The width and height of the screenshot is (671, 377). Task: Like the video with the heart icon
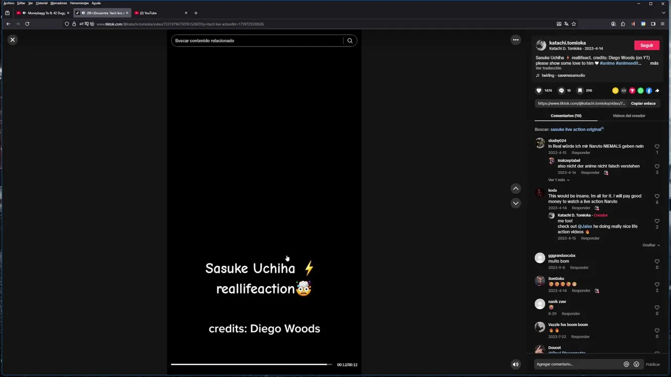[539, 91]
